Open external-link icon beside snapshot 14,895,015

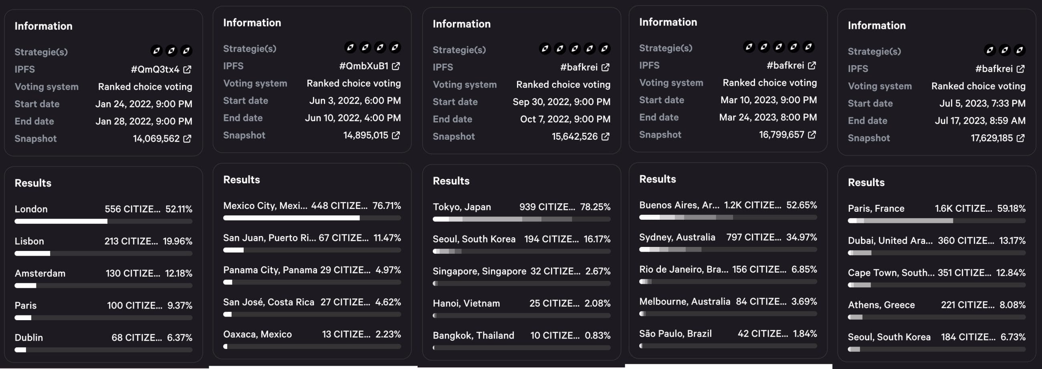click(396, 135)
